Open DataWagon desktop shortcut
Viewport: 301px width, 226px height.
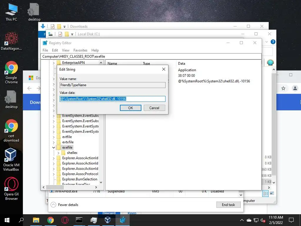11,41
